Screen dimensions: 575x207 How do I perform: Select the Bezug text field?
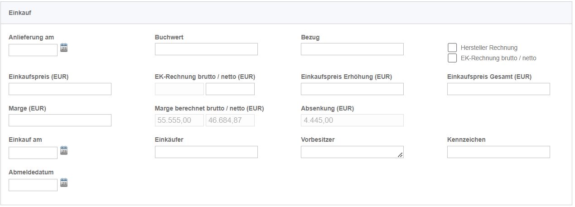(x=352, y=49)
